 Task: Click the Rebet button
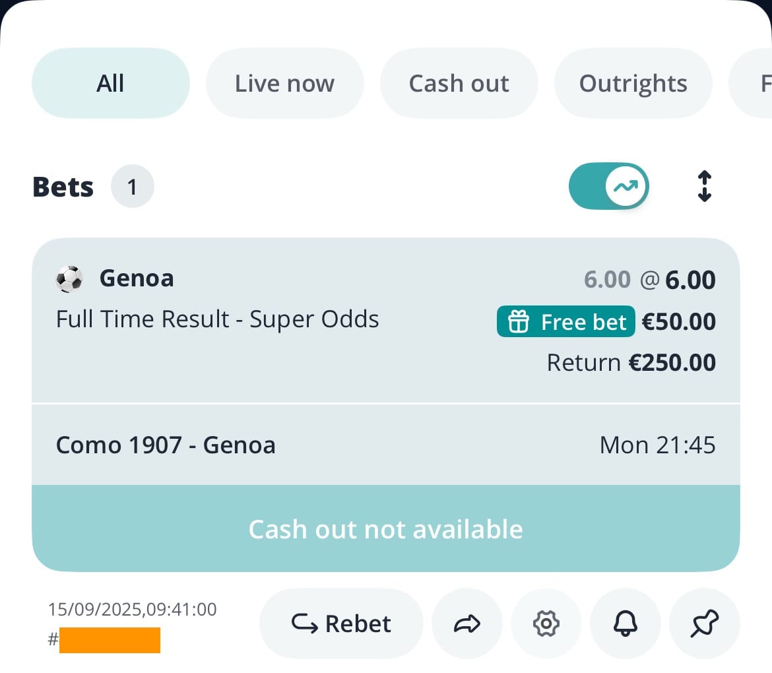pos(341,624)
